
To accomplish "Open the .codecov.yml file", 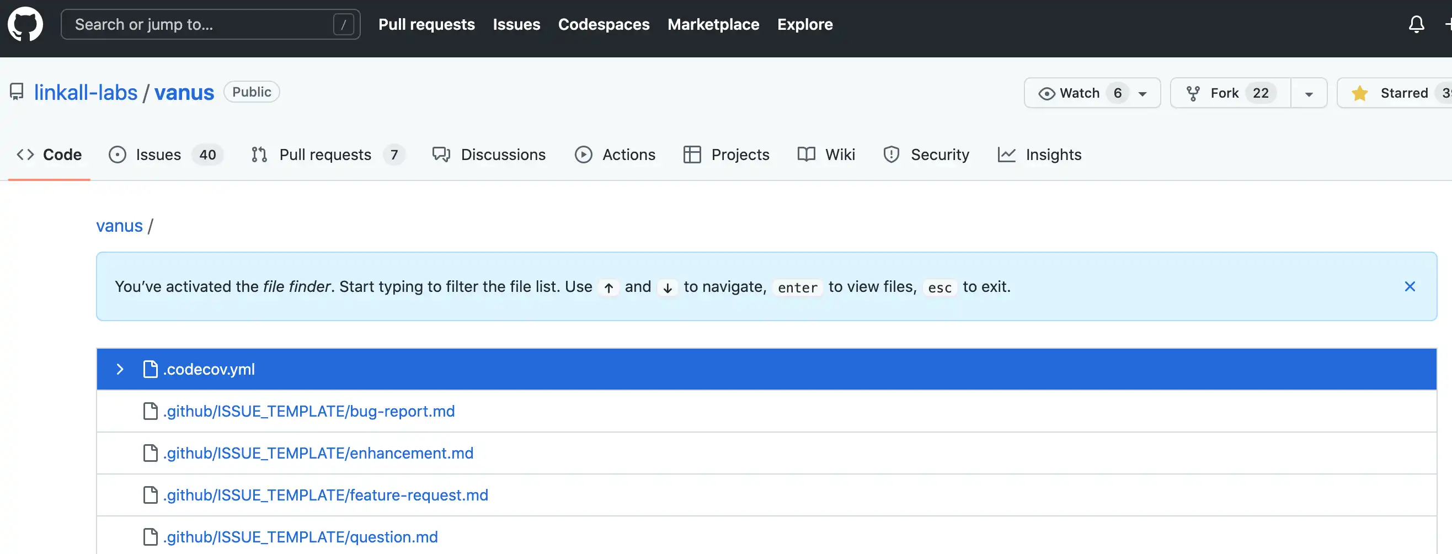I will [209, 369].
